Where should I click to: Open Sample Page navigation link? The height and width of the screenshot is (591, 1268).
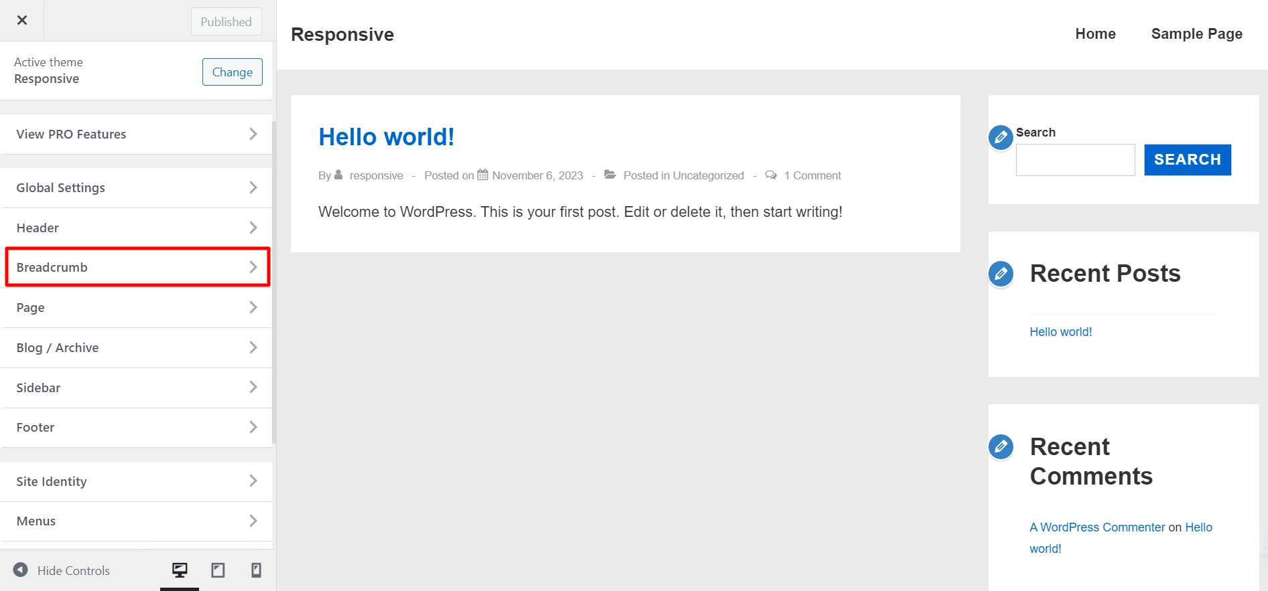tap(1196, 33)
